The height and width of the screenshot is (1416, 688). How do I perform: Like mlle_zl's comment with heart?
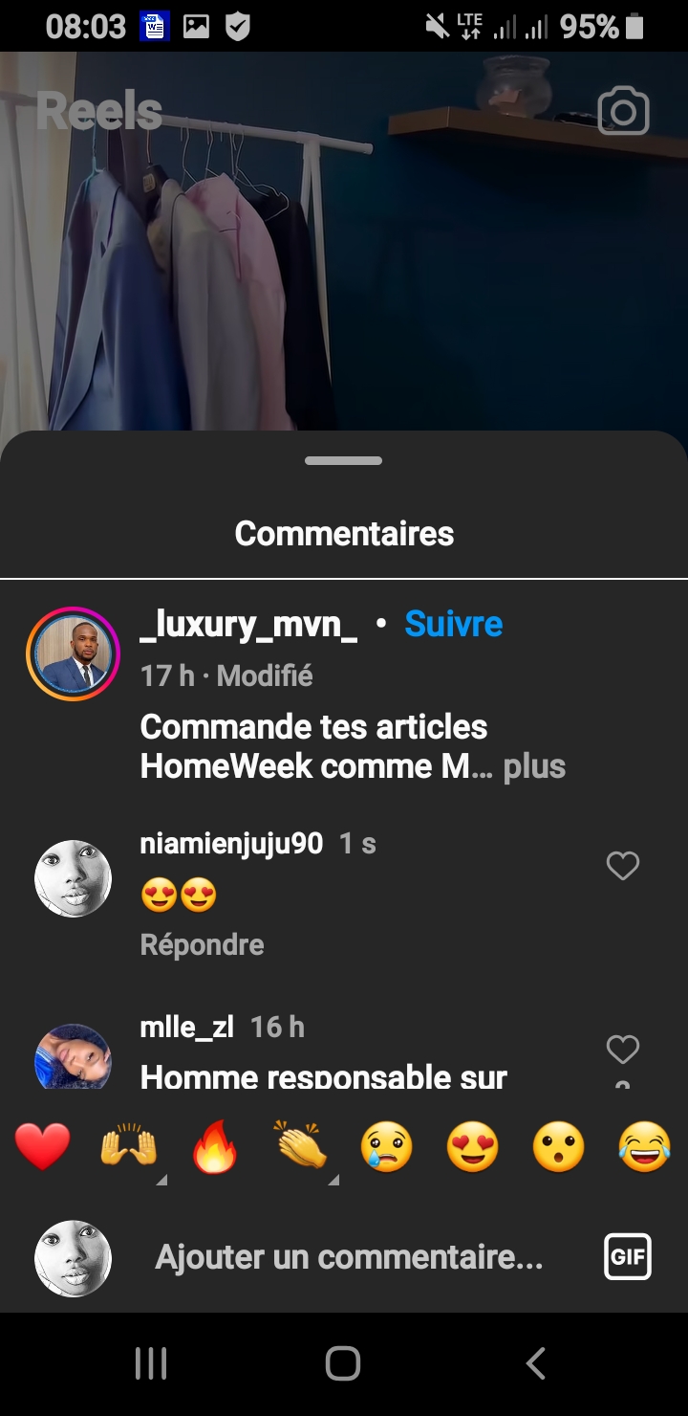click(623, 1050)
